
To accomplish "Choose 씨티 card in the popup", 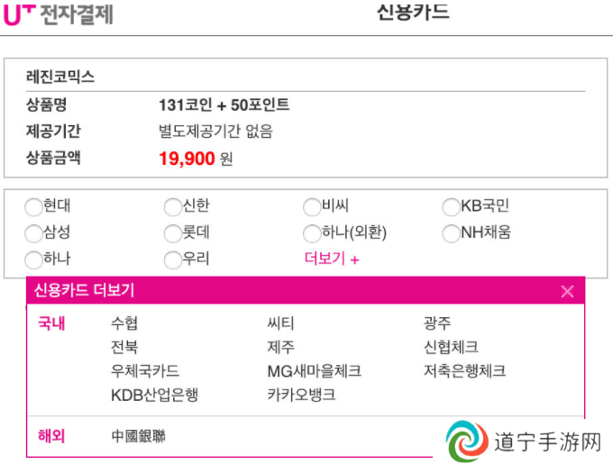I will [280, 323].
